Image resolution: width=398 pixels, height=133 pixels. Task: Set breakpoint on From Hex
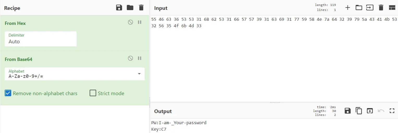[x=140, y=22]
